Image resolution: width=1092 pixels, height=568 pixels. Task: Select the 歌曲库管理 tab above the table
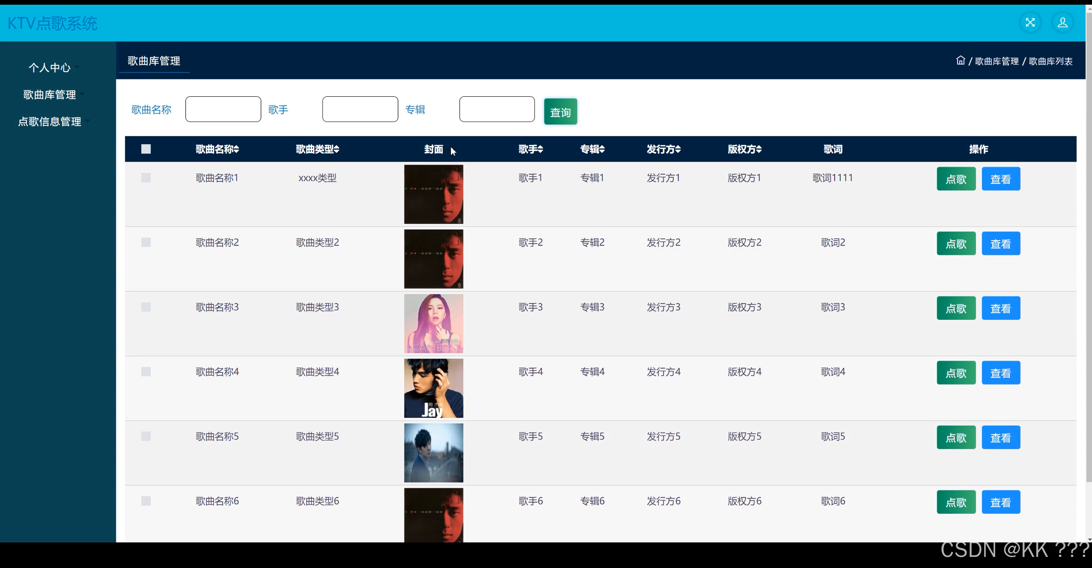pos(154,61)
